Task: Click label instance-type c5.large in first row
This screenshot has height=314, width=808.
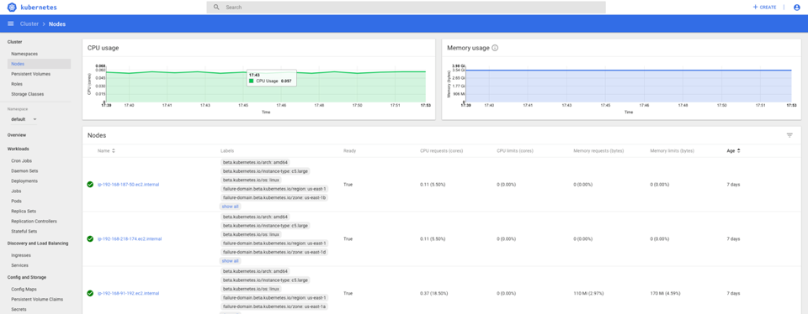Action: (265, 170)
